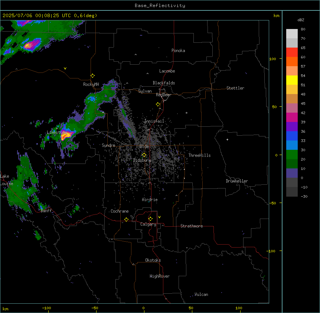Pick the orange 60-57 dBZ legend swatch
Viewport: 320px width, 313px height.
292,61
